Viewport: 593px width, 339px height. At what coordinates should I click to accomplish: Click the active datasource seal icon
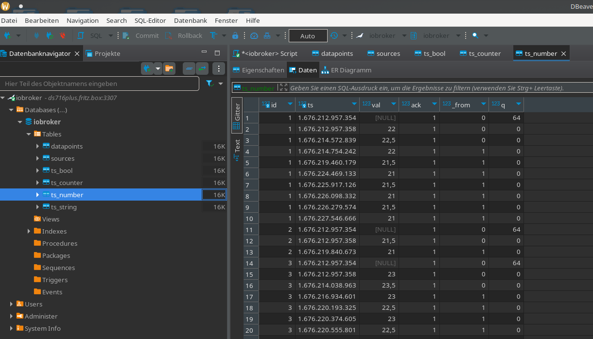[360, 35]
